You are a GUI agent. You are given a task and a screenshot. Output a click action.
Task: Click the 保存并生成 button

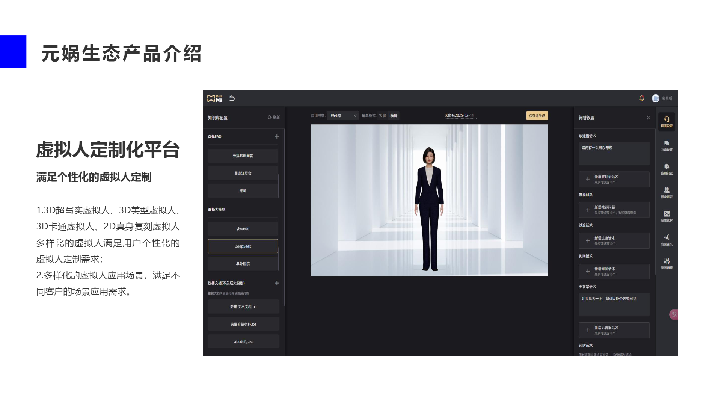coord(537,115)
